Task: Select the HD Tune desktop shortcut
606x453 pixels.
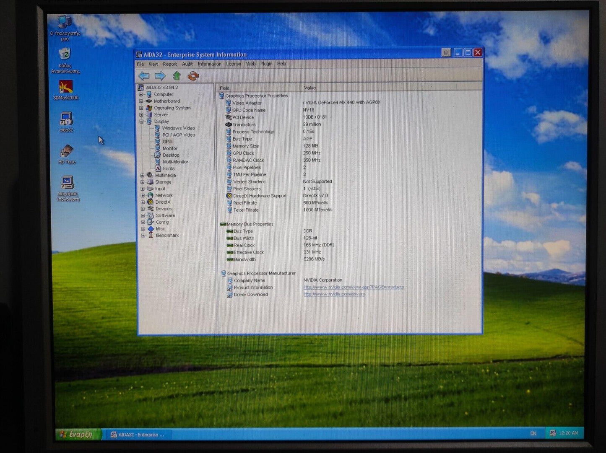Action: (x=67, y=152)
